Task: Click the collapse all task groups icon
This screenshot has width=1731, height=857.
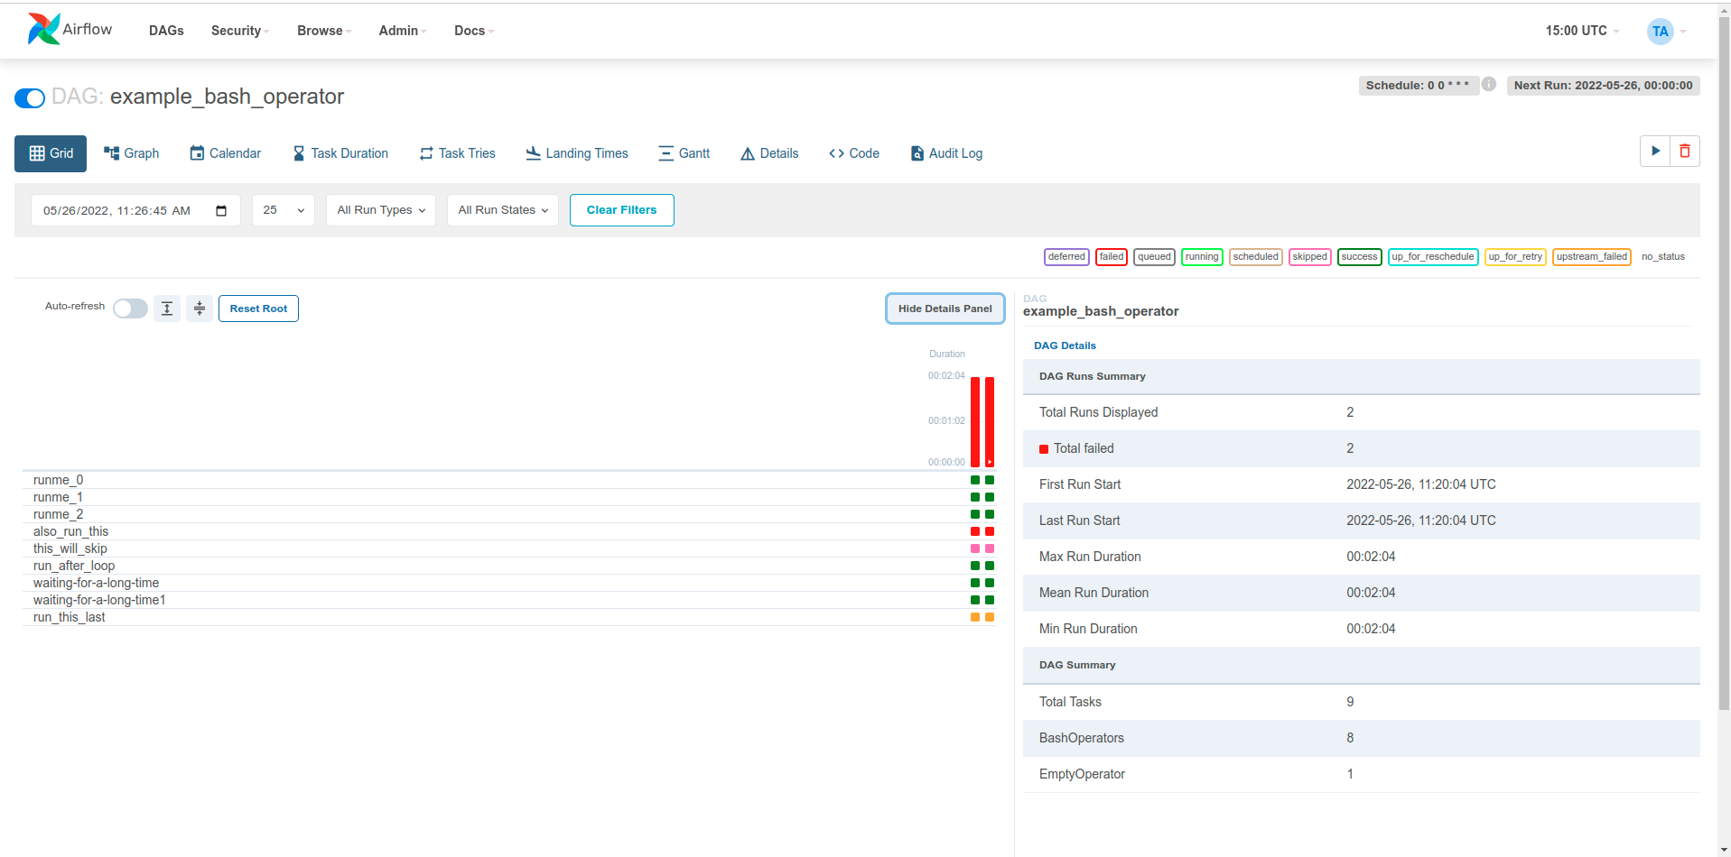Action: click(x=200, y=309)
